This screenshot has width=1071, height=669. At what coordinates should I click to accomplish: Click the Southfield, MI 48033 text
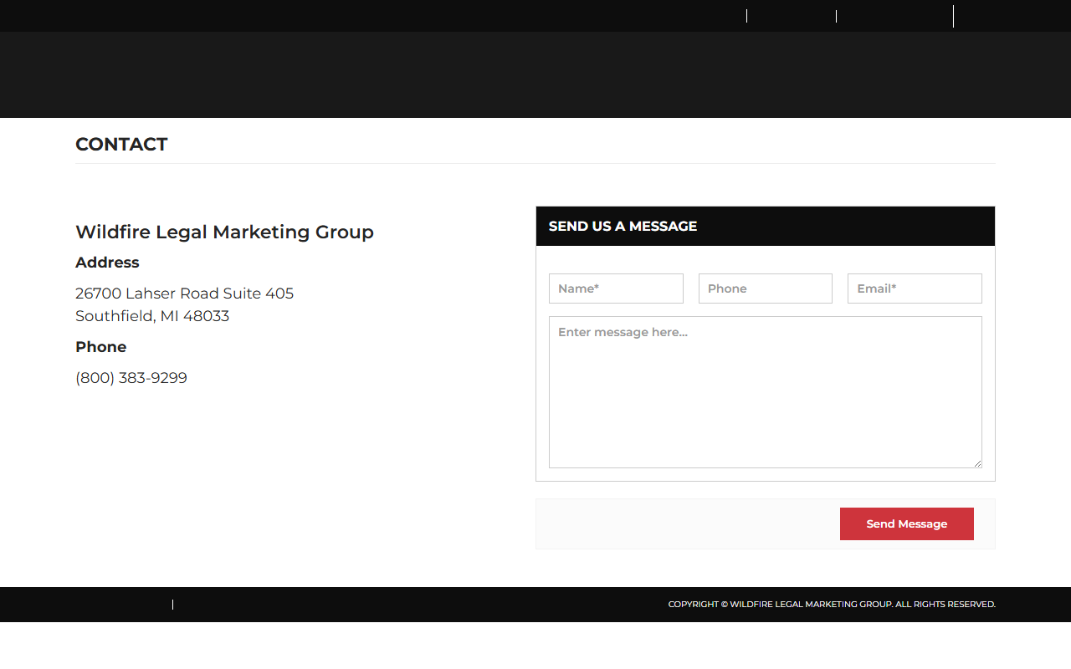(152, 316)
